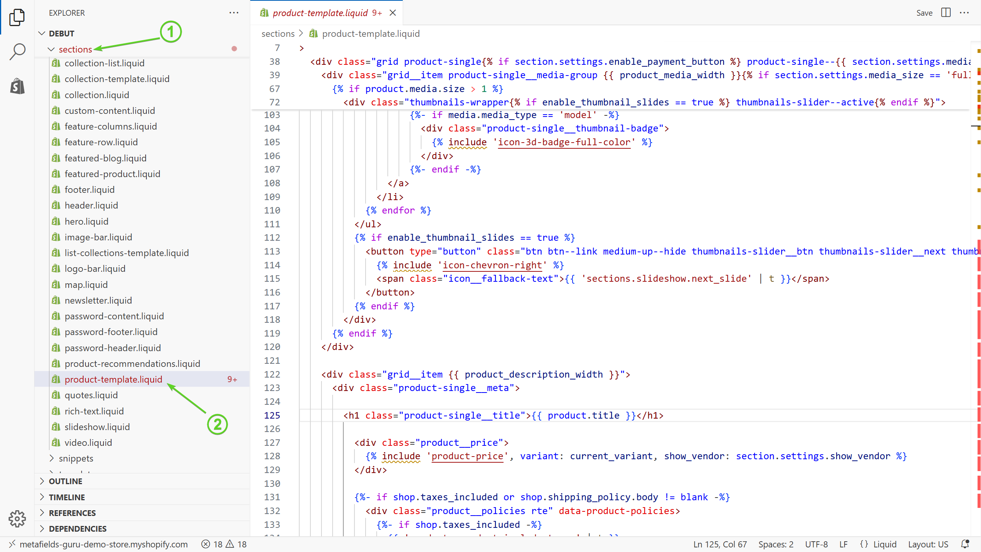The height and width of the screenshot is (552, 981).
Task: Collapse the sections folder
Action: tap(51, 49)
